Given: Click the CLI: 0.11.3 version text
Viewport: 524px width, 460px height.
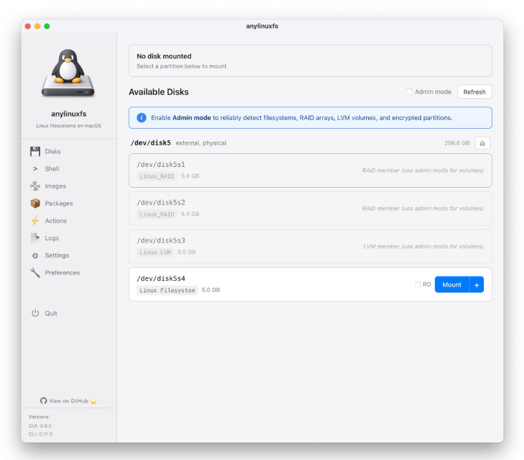Looking at the screenshot, I should pos(41,434).
